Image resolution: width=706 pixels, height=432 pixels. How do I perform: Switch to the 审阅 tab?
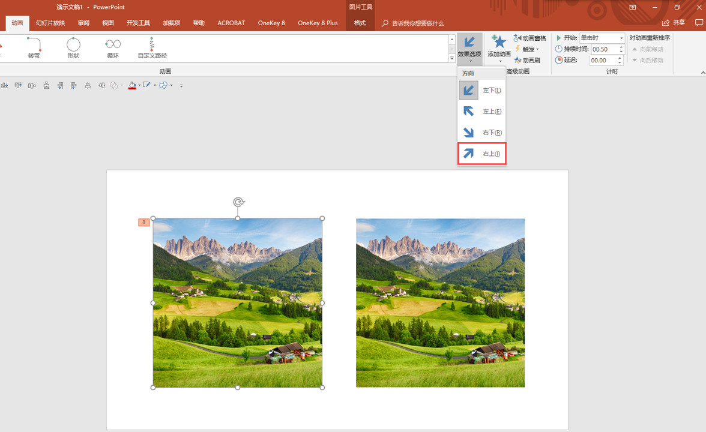click(83, 23)
